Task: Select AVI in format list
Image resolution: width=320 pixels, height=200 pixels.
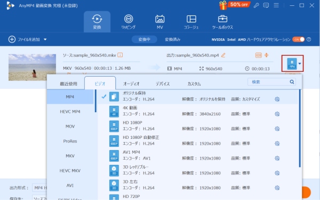Action: coord(70,185)
